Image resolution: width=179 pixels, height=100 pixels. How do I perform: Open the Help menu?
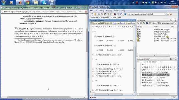click(124, 11)
